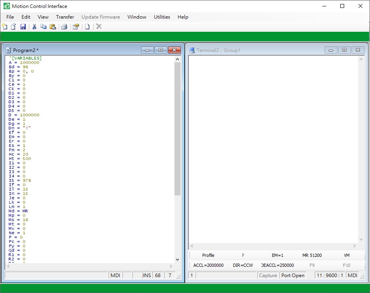Image resolution: width=370 pixels, height=293 pixels.
Task: Click the Copy icon in toolbar
Action: point(43,27)
